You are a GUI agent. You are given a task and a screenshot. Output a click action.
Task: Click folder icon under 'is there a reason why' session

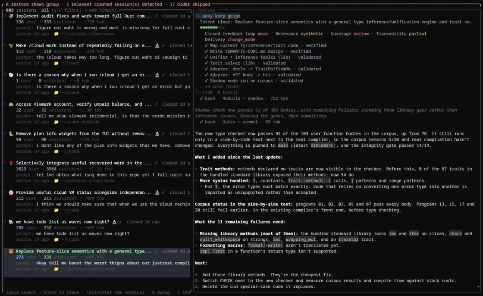pos(56,92)
